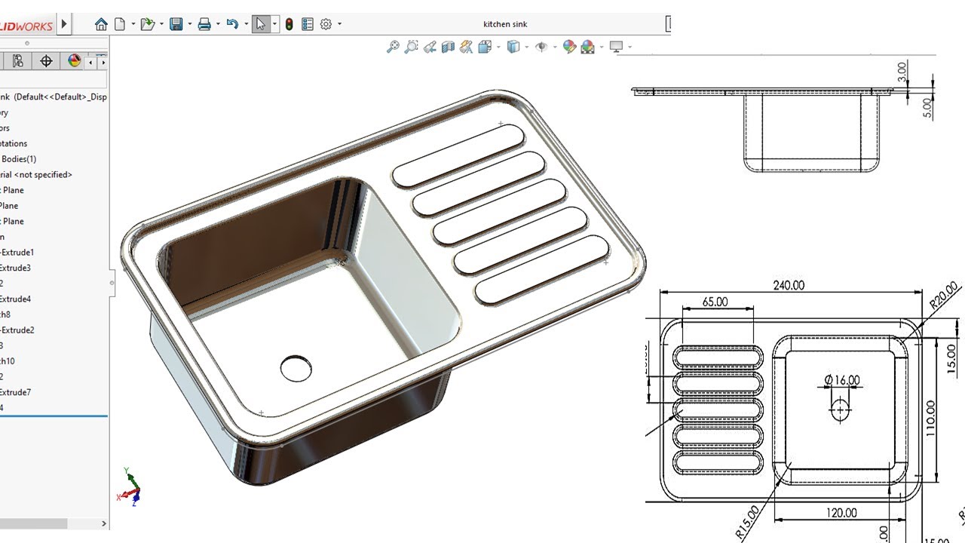Switch to the ConfigurationManager tab
This screenshot has width=965, height=543.
point(18,61)
